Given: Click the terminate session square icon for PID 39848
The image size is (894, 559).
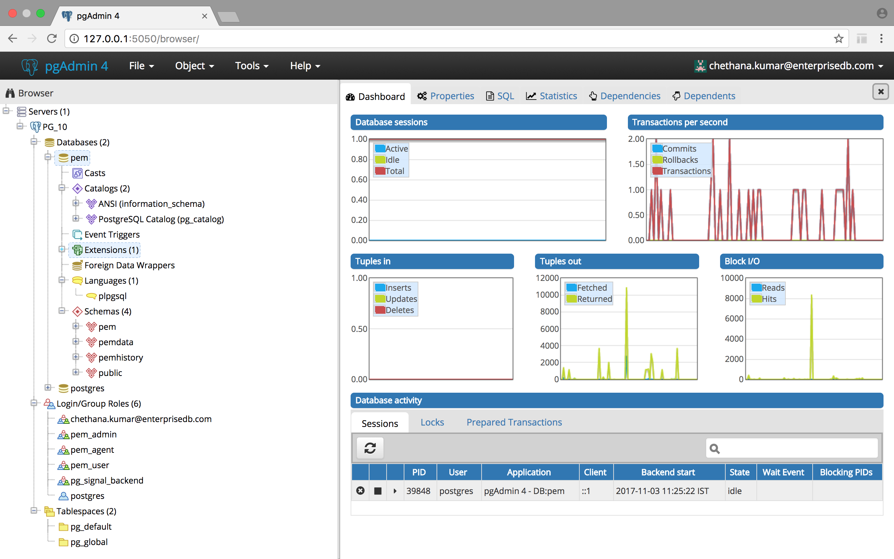Looking at the screenshot, I should [378, 491].
